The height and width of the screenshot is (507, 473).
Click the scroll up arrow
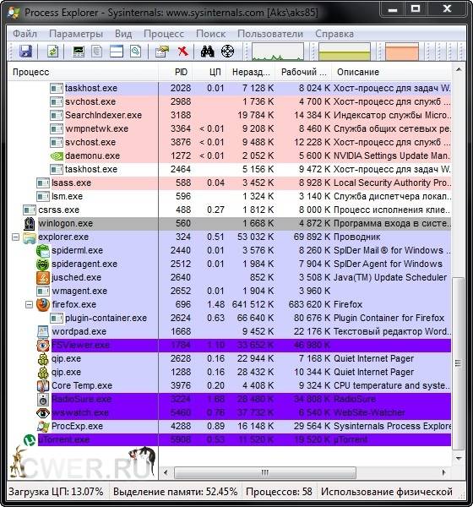[459, 69]
